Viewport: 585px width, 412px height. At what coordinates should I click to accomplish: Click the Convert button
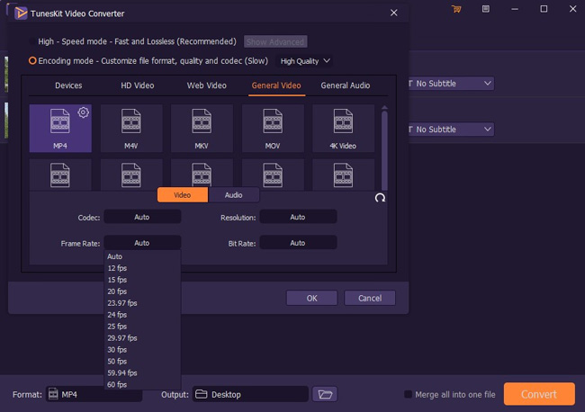(x=539, y=394)
